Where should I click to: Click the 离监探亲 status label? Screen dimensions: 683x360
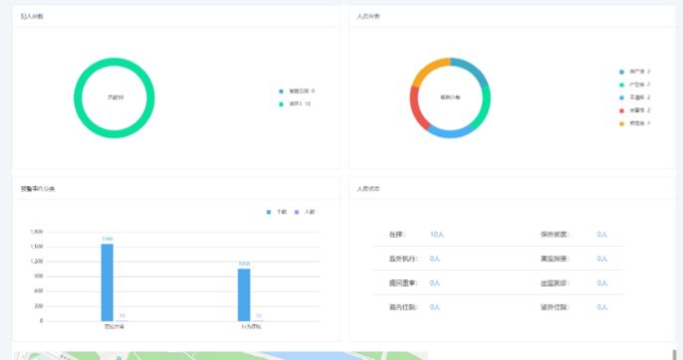click(x=555, y=259)
